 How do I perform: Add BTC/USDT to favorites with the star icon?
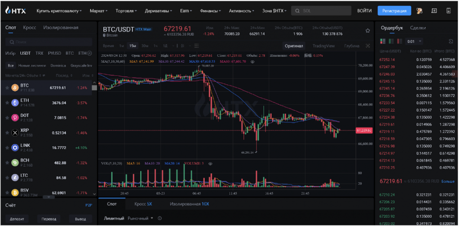[367, 30]
